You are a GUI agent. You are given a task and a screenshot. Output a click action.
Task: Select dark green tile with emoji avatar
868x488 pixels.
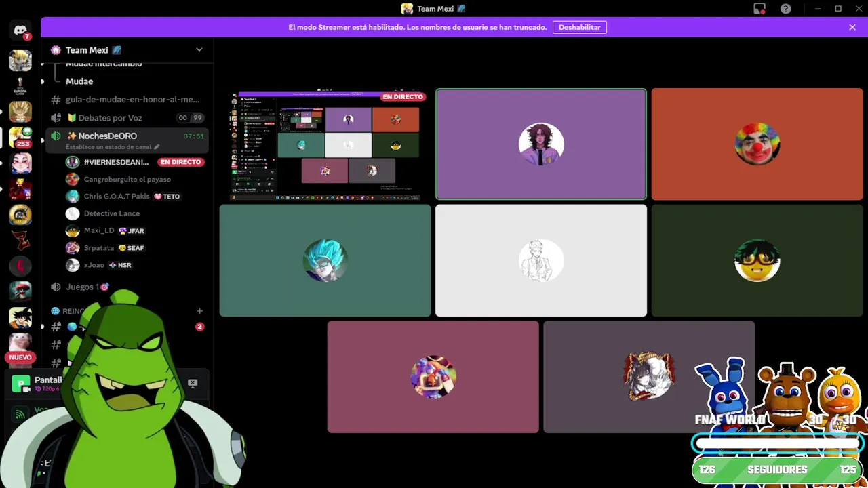click(757, 261)
